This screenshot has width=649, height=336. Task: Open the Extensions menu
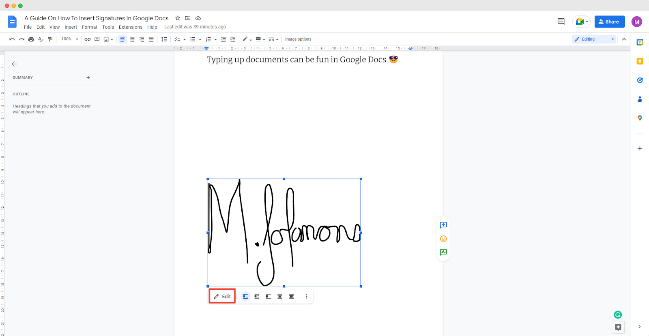tap(131, 27)
